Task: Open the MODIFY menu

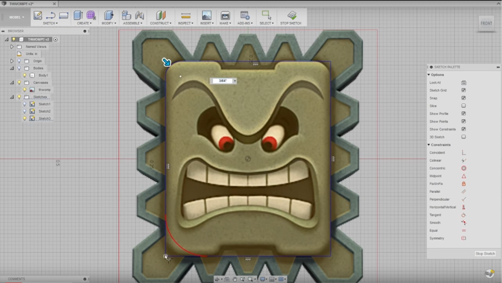Action: pos(109,23)
